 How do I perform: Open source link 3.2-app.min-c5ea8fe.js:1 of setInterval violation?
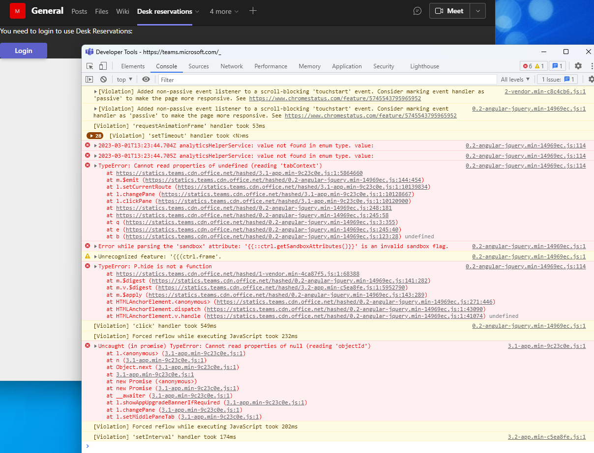tap(547, 437)
